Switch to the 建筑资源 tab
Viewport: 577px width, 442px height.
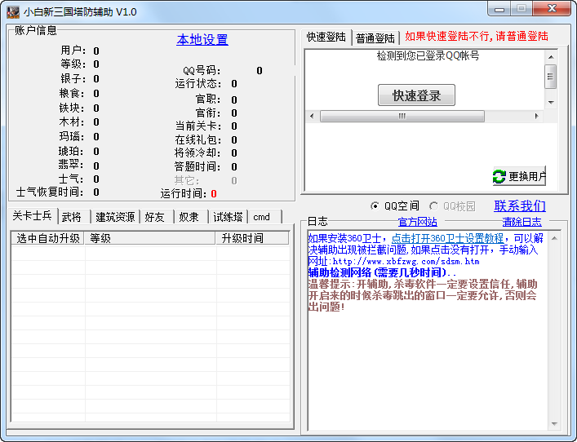(x=115, y=217)
